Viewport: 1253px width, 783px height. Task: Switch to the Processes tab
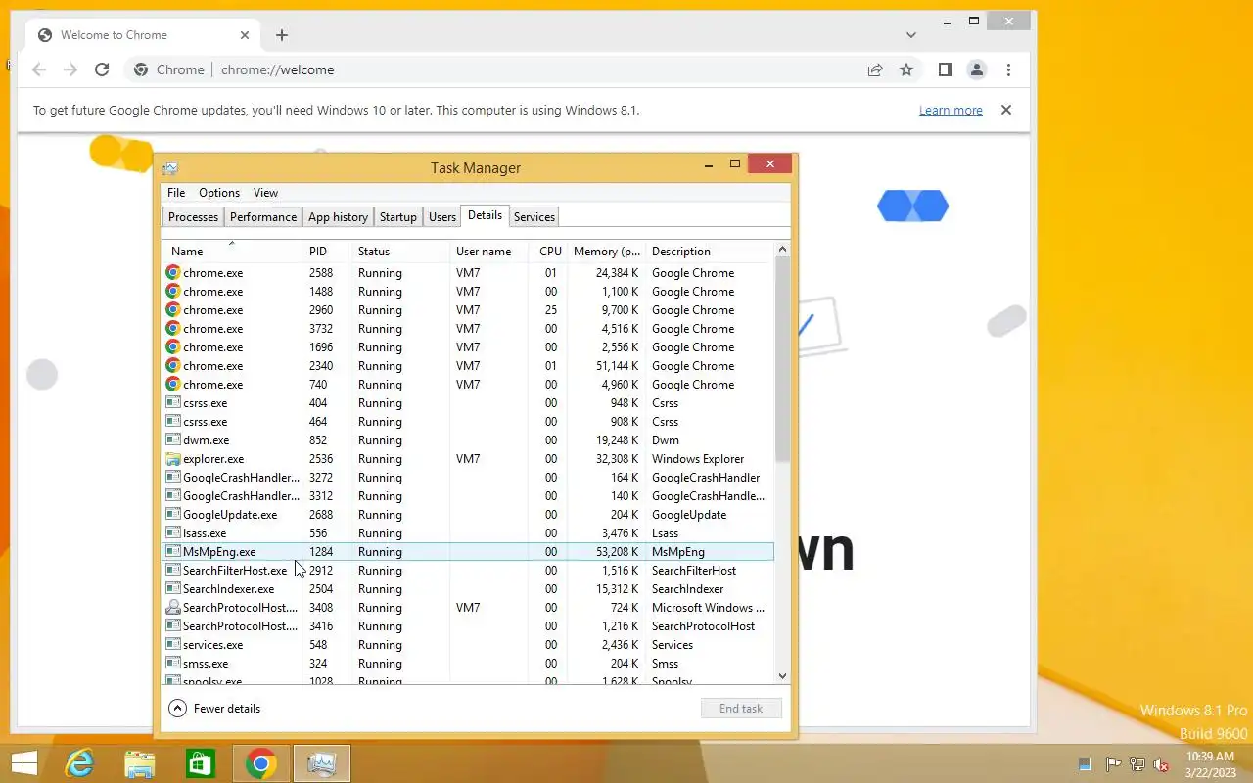[x=193, y=217]
